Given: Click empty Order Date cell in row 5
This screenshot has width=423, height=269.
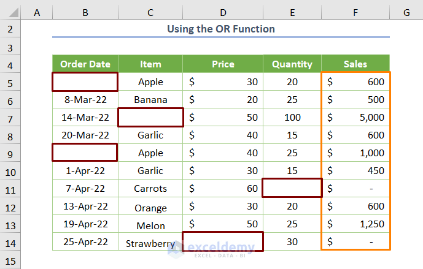Looking at the screenshot, I should click(x=85, y=81).
